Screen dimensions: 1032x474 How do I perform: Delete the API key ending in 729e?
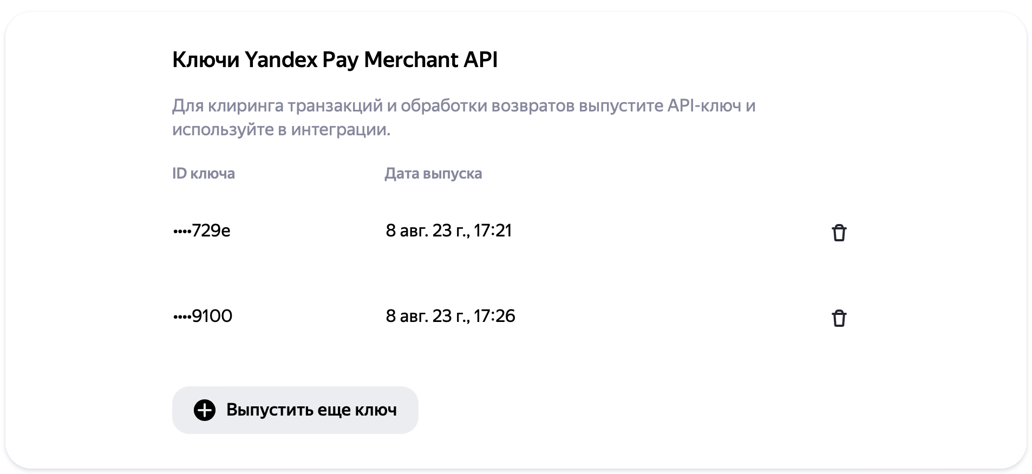click(x=839, y=233)
